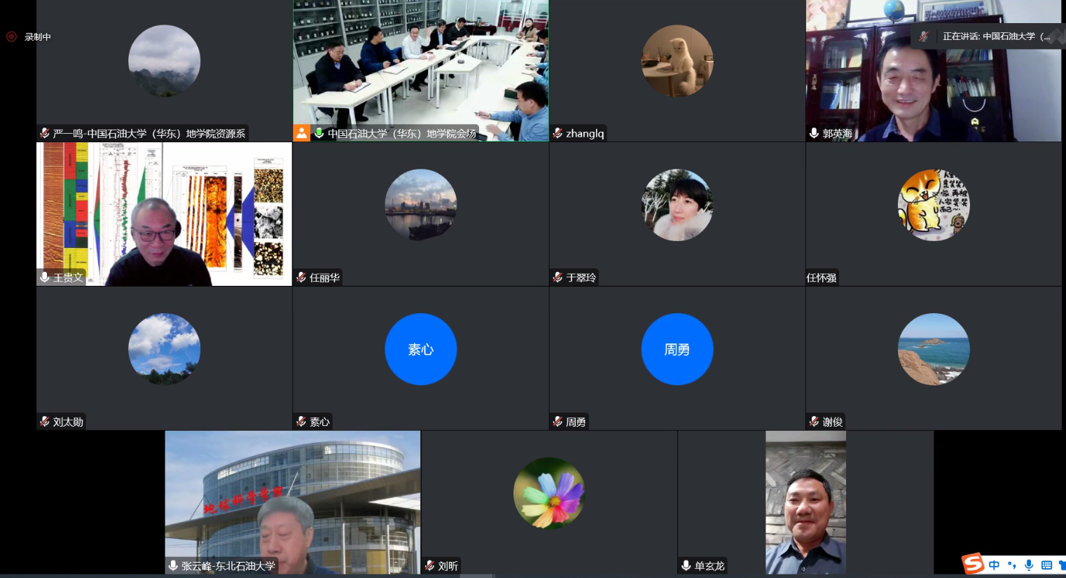Click the mic icon beside 郭英海

tap(814, 133)
